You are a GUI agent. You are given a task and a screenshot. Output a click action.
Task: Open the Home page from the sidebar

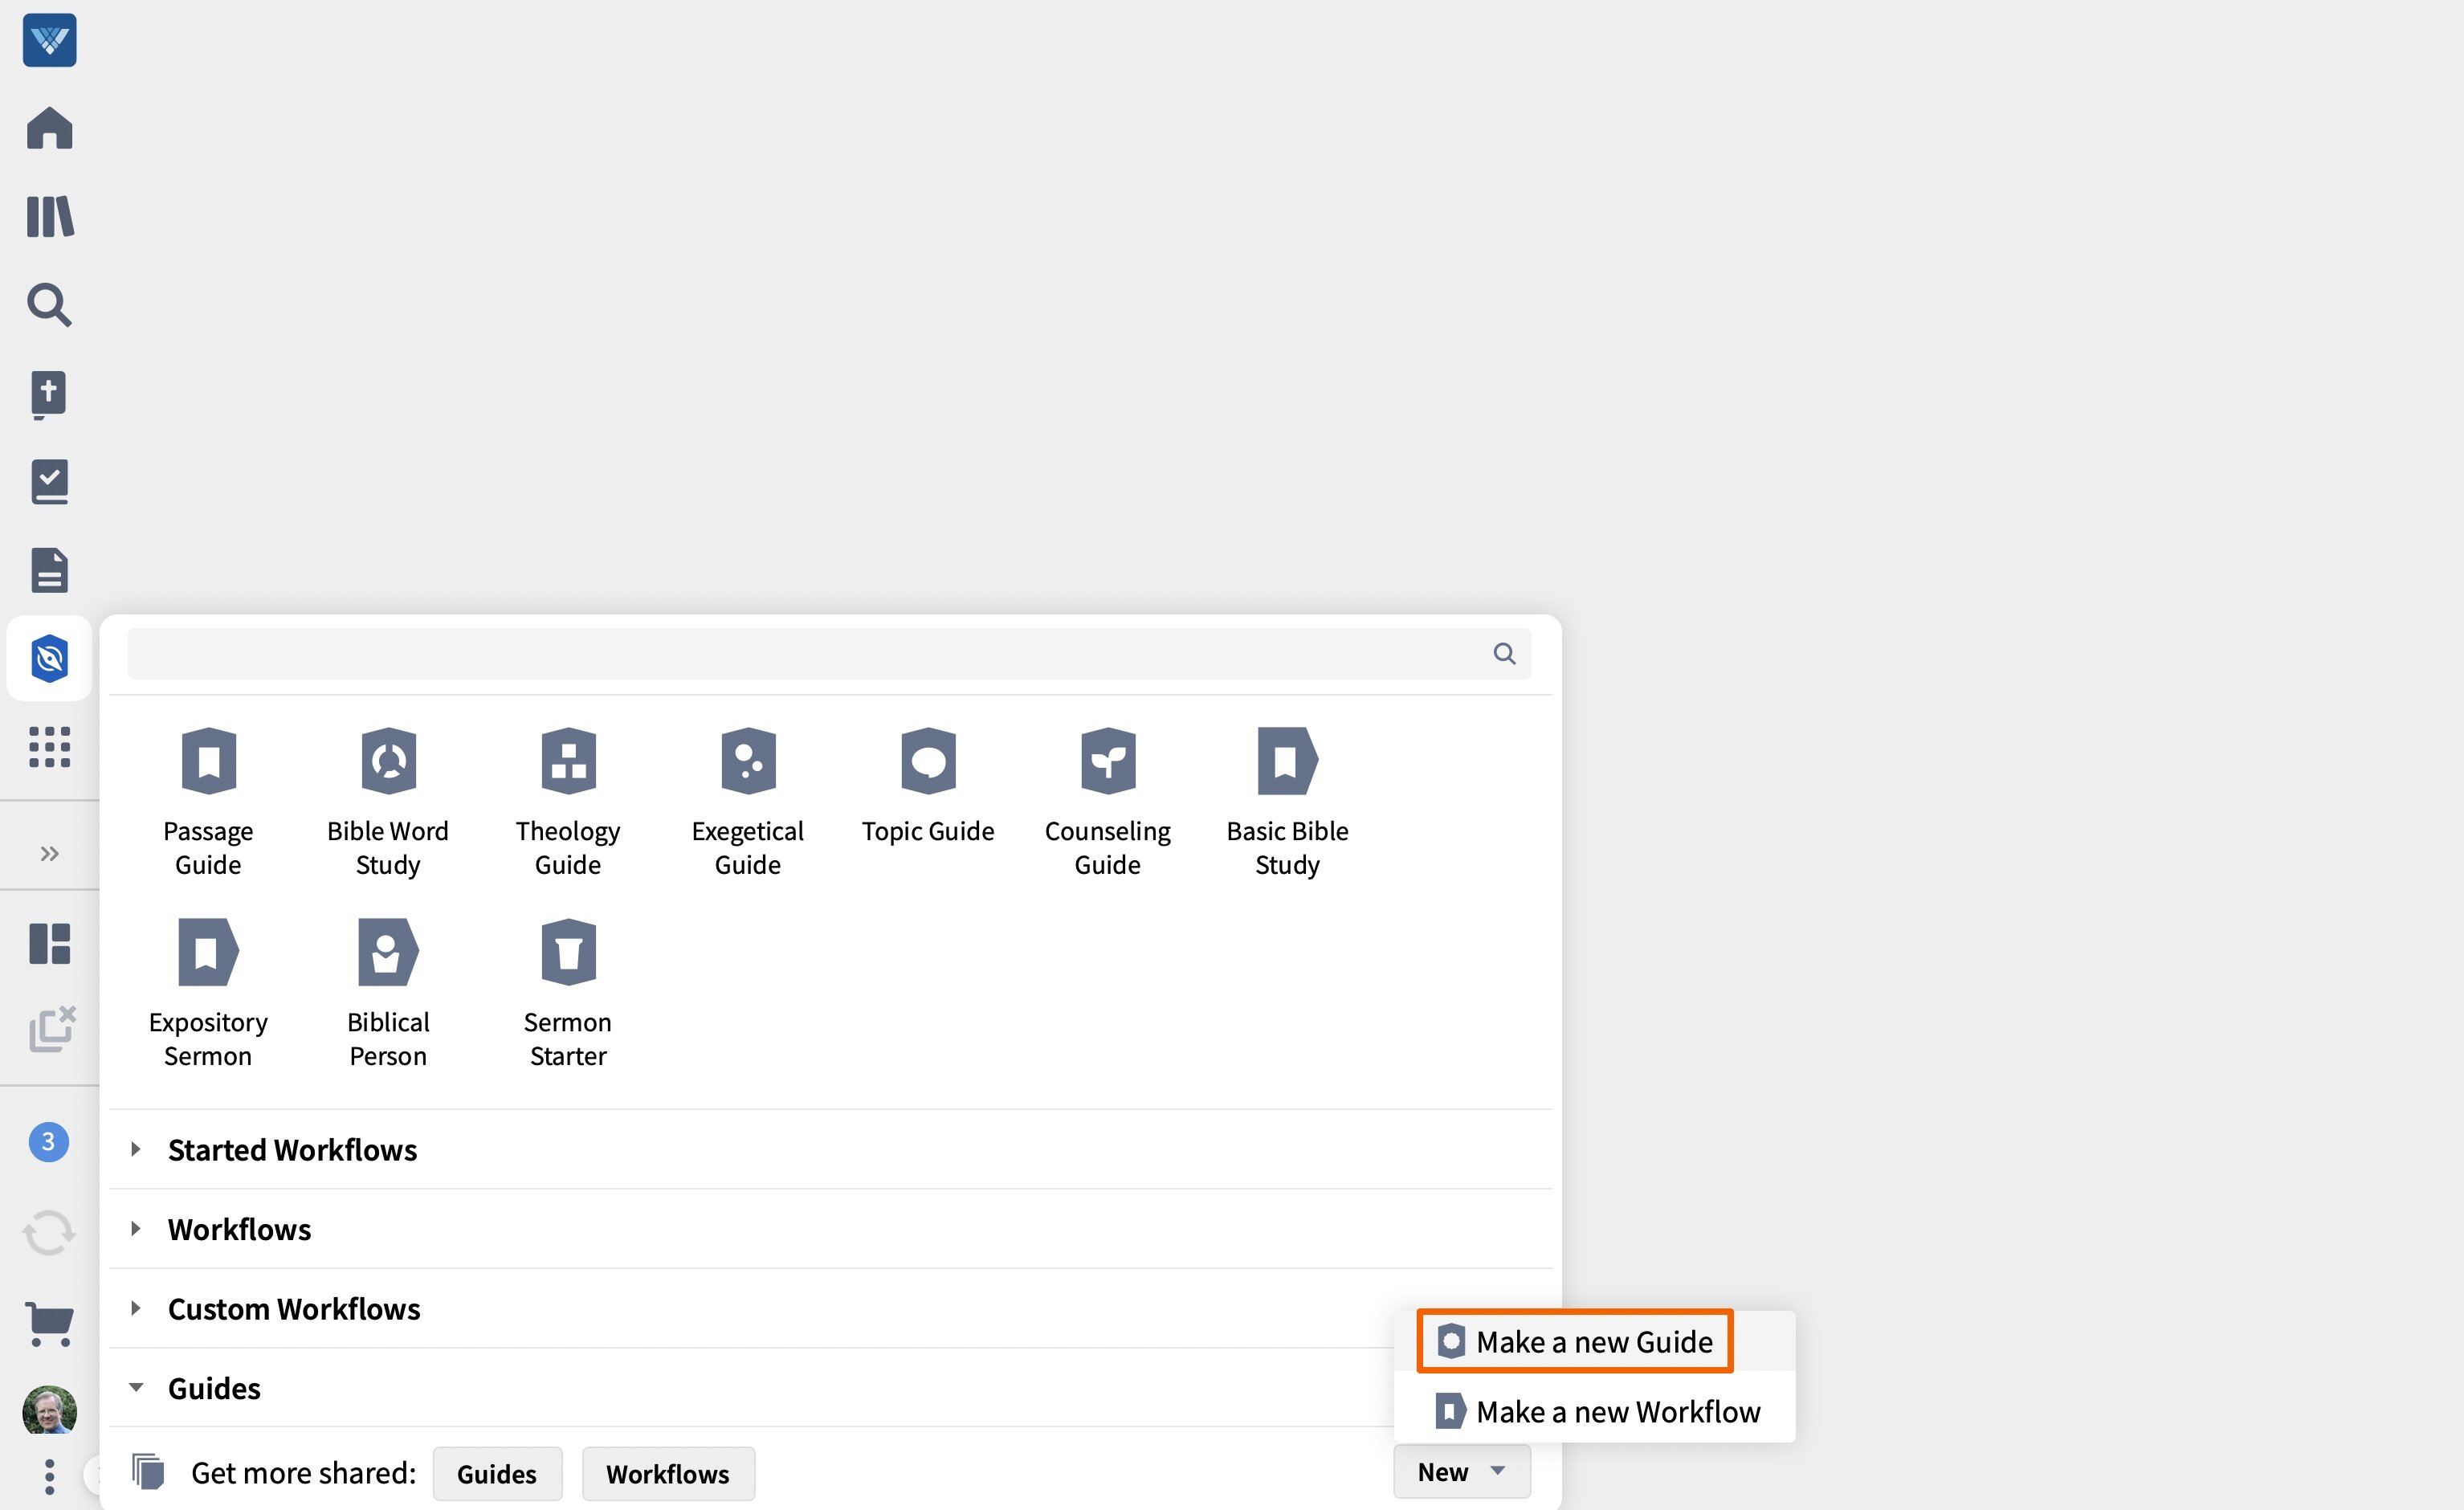[49, 128]
